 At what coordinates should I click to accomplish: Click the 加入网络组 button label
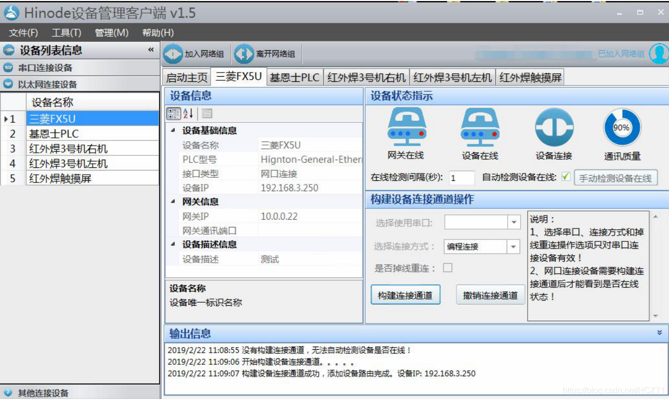[204, 54]
